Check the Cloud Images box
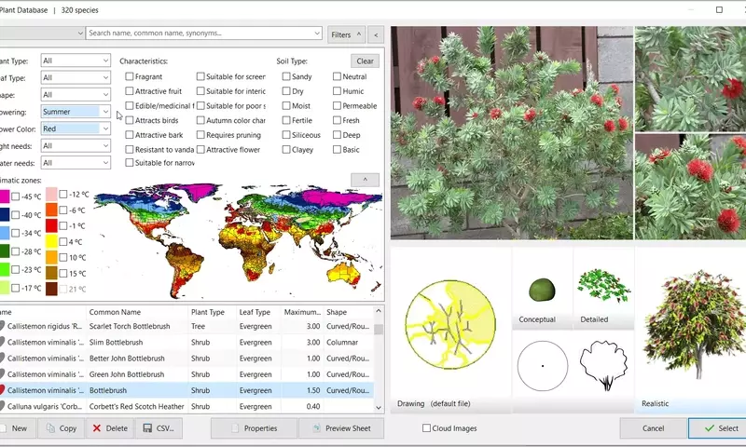This screenshot has height=447, width=746. 427,428
